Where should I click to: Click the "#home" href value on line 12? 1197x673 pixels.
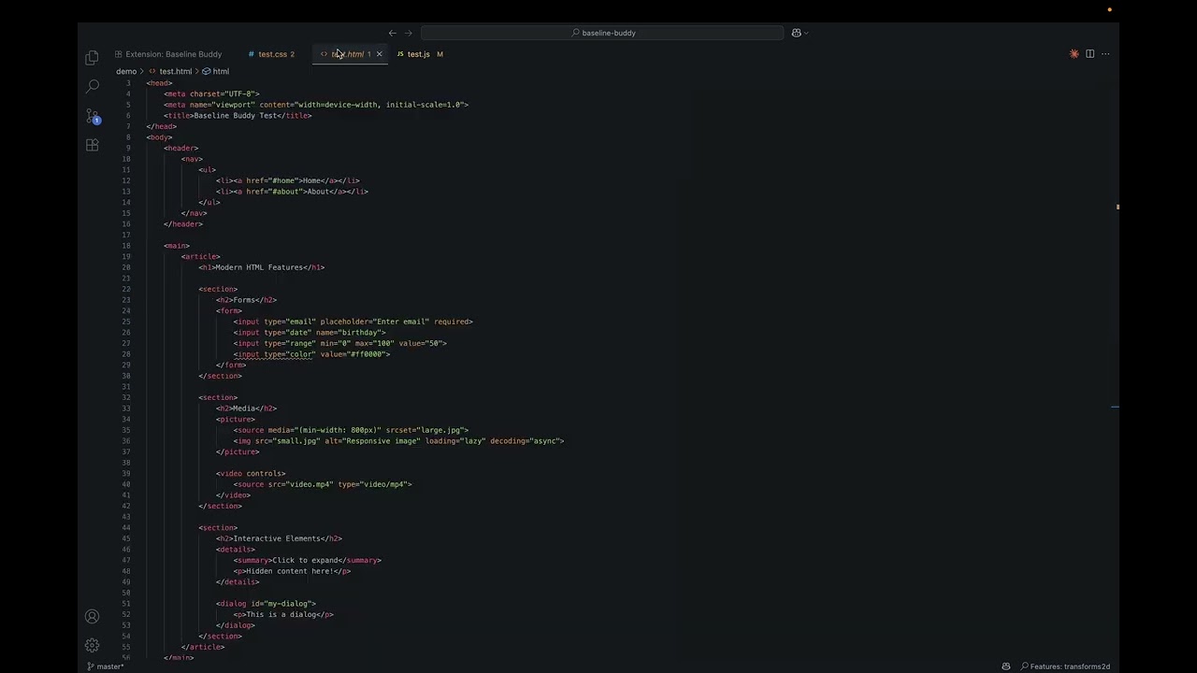pos(281,180)
